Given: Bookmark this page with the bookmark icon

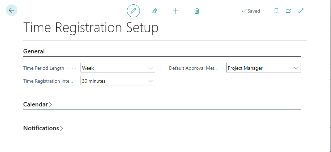Looking at the screenshot, I should (x=276, y=11).
